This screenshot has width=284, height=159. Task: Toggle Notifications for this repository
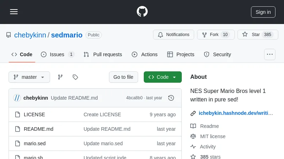(x=174, y=35)
